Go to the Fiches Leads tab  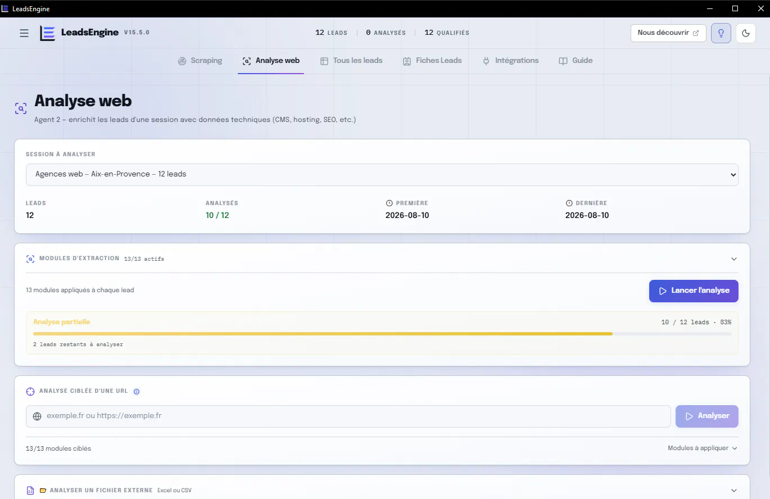[432, 61]
